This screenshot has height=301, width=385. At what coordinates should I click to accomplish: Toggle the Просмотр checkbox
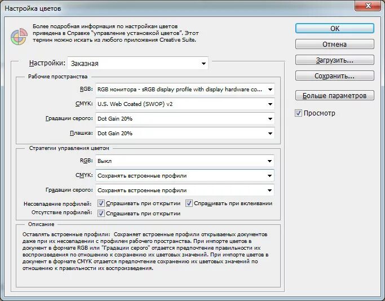pyautogui.click(x=298, y=113)
